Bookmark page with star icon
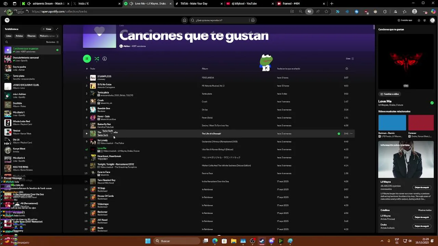 click(x=326, y=11)
